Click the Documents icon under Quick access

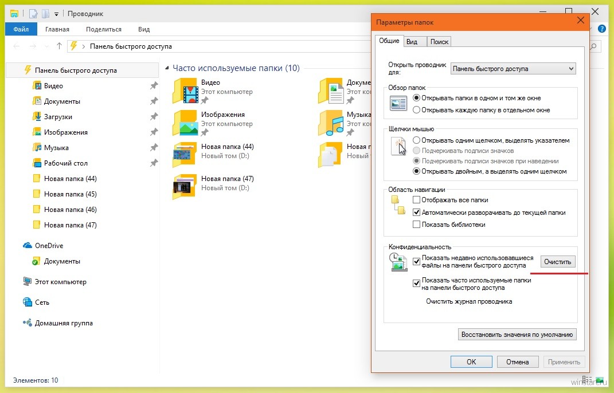click(37, 101)
